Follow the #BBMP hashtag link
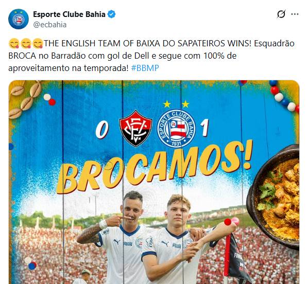Viewport: 307px width, 284px height. (x=145, y=68)
